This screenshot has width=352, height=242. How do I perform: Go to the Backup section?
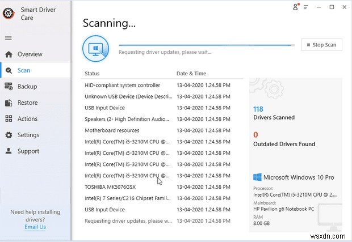(x=35, y=87)
